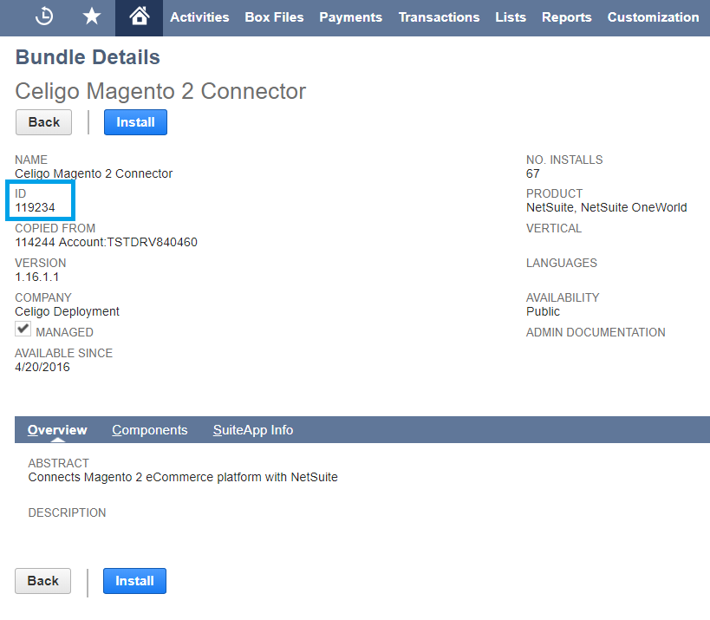Switch to the Components tab
This screenshot has height=620, width=710.
(150, 430)
